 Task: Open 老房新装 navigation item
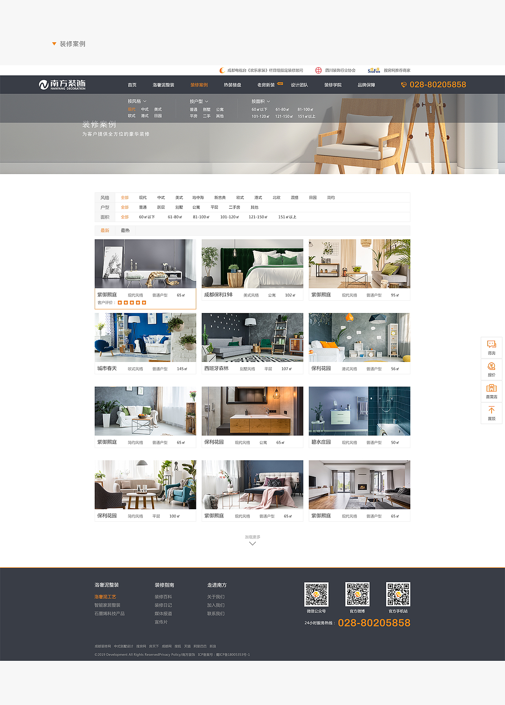click(x=266, y=85)
